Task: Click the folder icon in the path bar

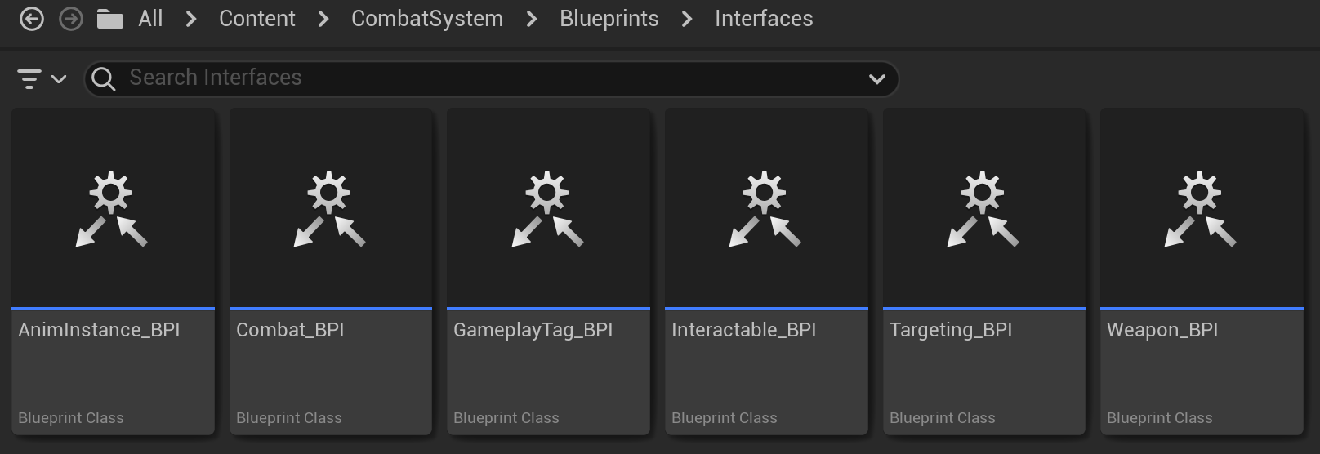Action: [x=109, y=19]
